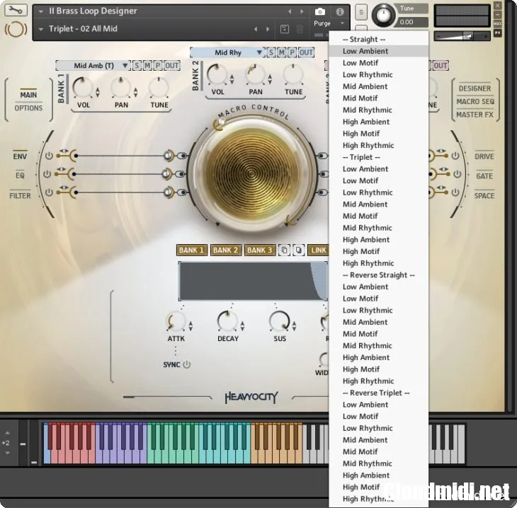Expand the Triplet - 02 All Mid preset menu
517x508 pixels.
(x=41, y=29)
